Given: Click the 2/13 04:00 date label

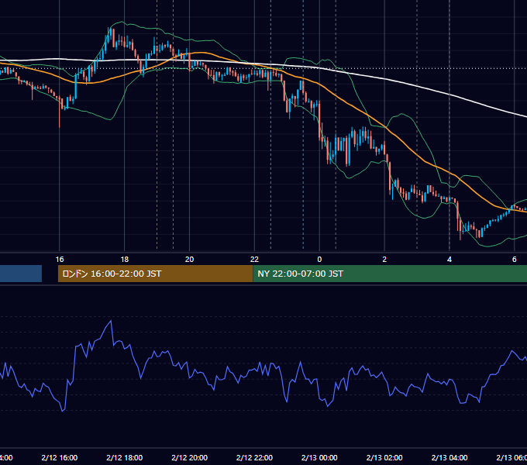Looking at the screenshot, I should coord(449,457).
